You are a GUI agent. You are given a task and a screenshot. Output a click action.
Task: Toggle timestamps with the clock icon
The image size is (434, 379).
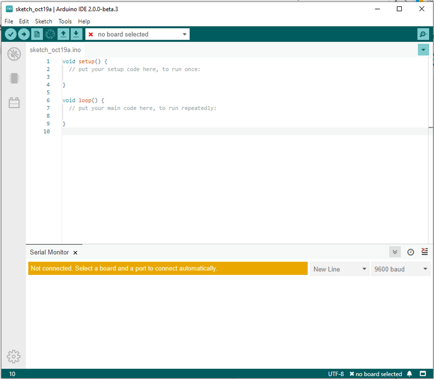pos(410,252)
